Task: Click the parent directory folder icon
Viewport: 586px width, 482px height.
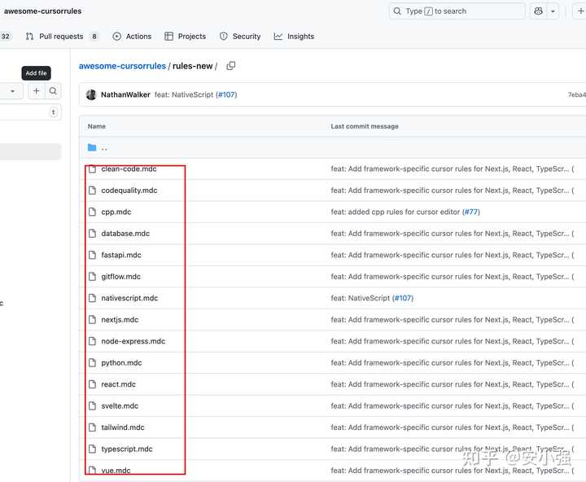Action: pos(92,147)
